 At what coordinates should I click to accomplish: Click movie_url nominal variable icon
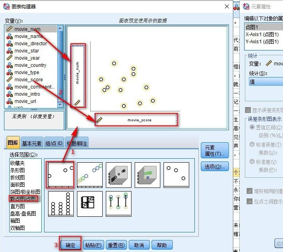pyautogui.click(x=9, y=101)
